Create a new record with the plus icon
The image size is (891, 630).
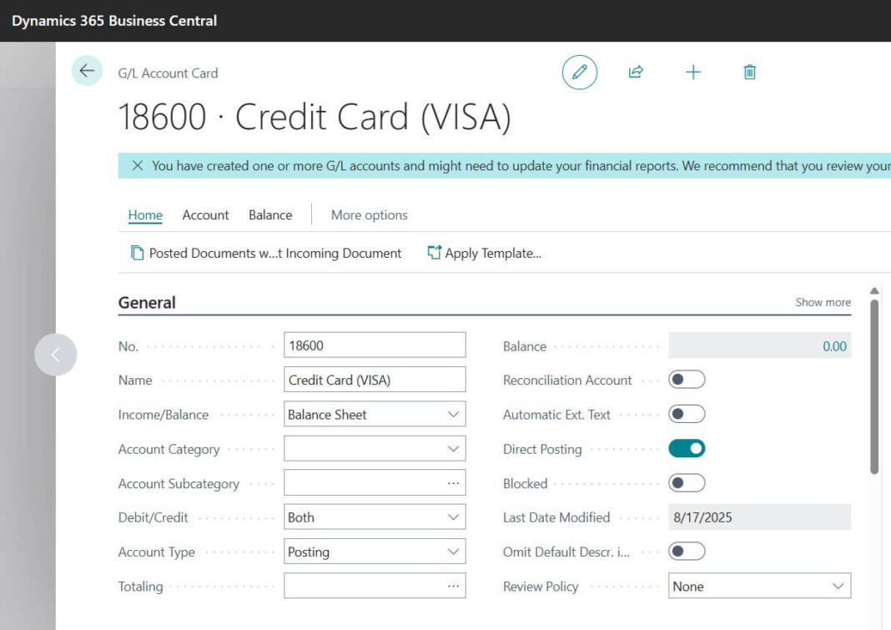tap(692, 72)
